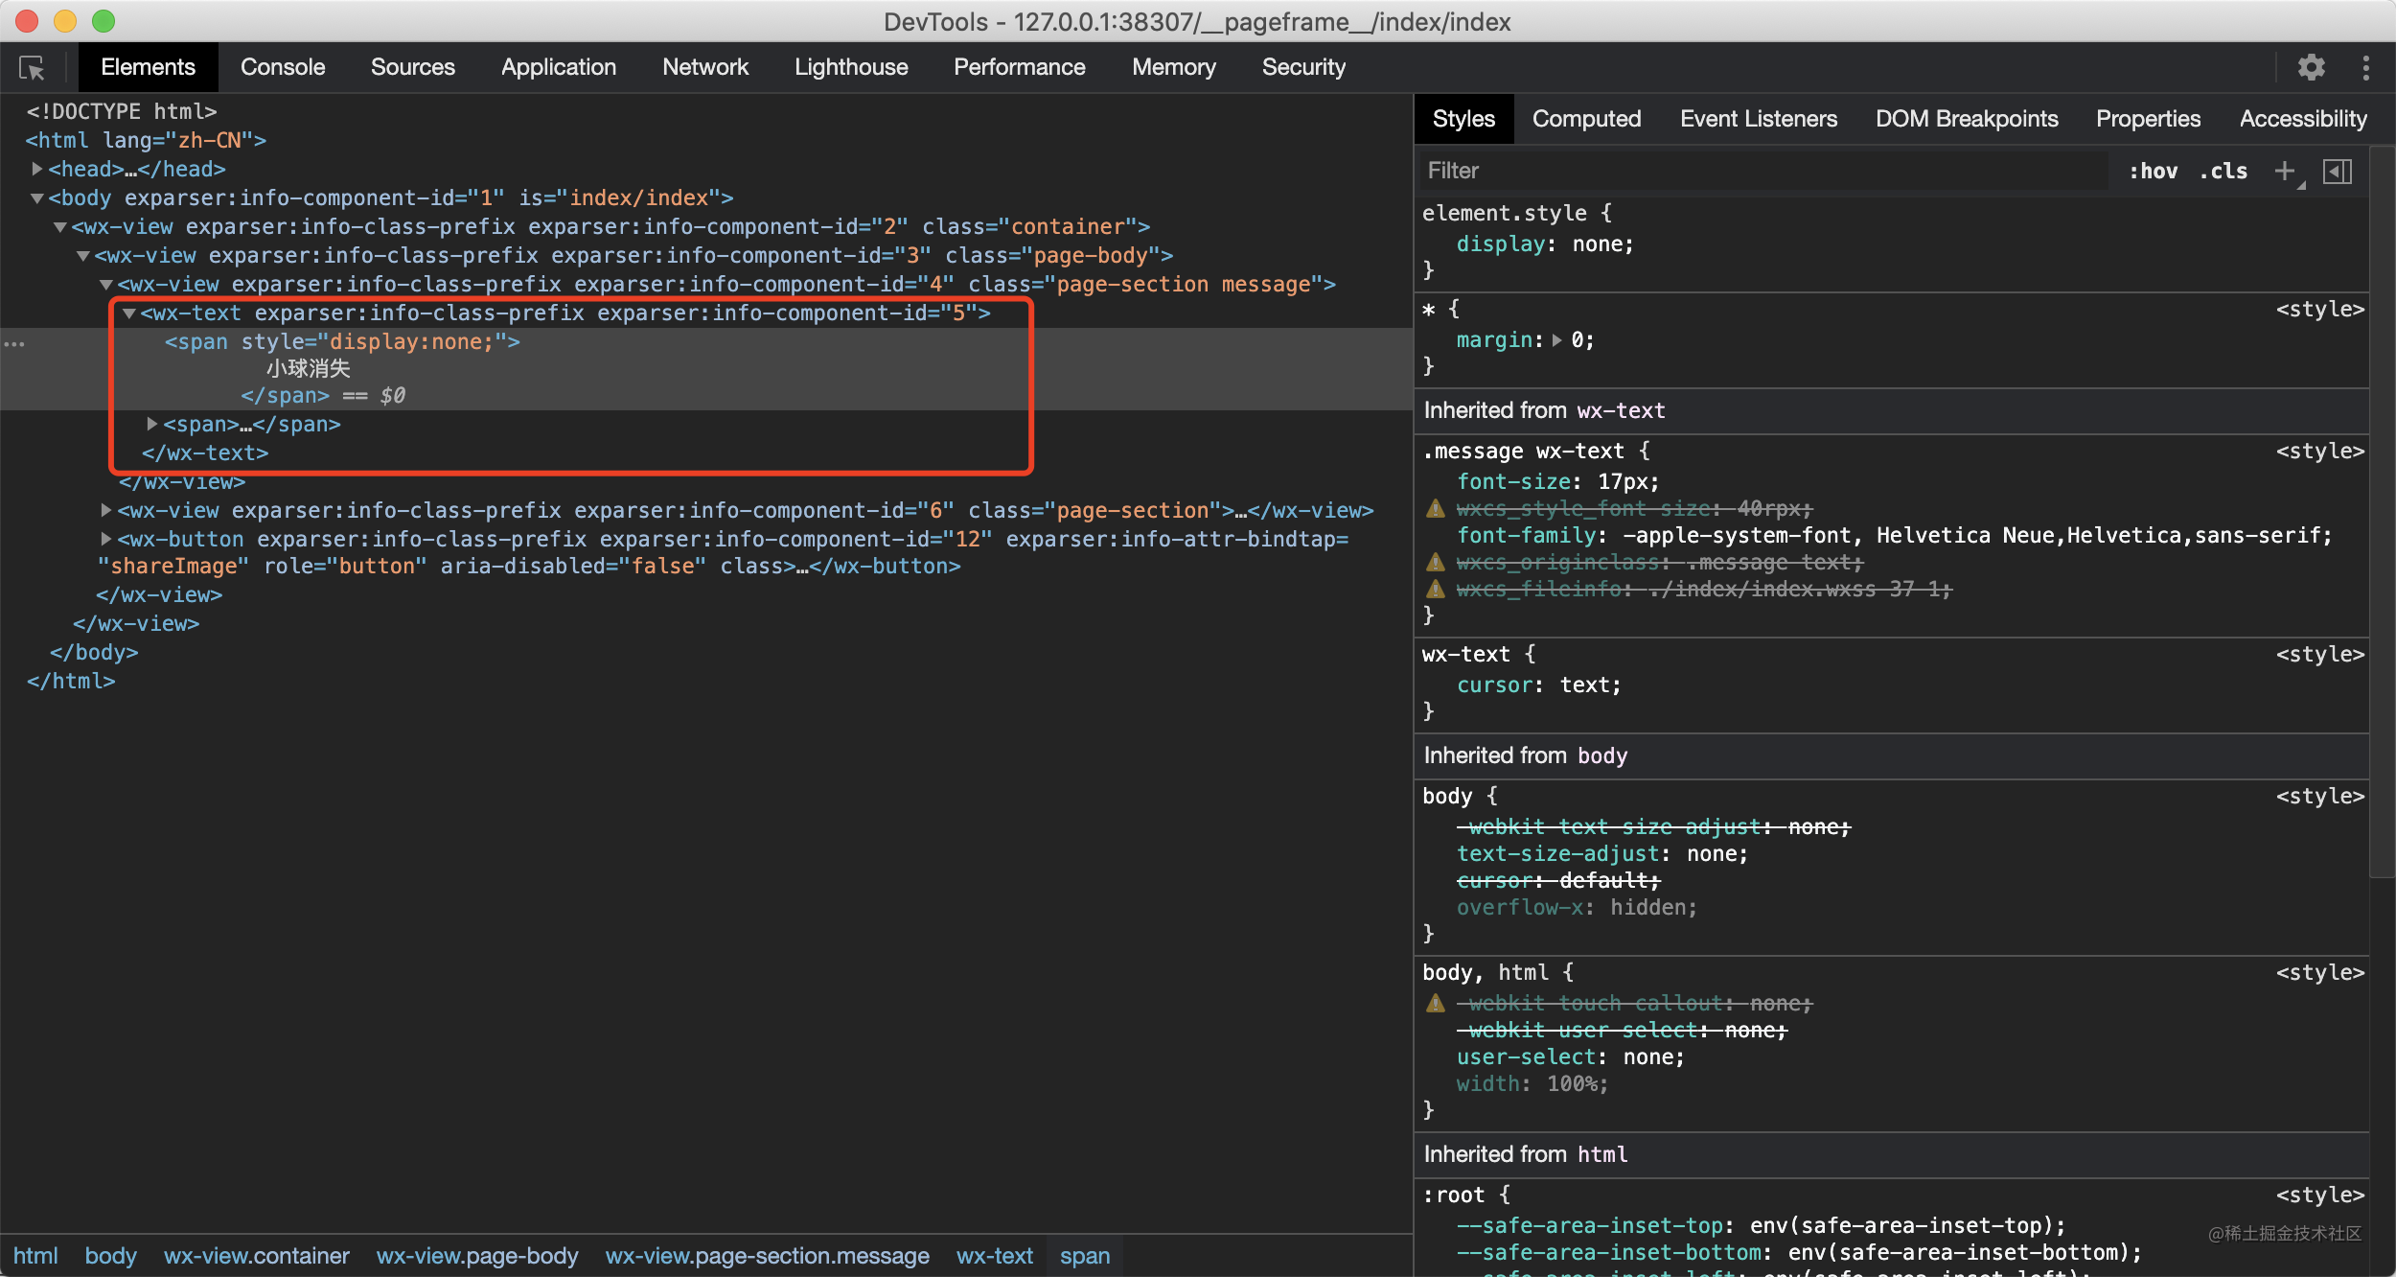Toggle :hov element state panel
This screenshot has width=2396, height=1277.
click(x=2153, y=172)
